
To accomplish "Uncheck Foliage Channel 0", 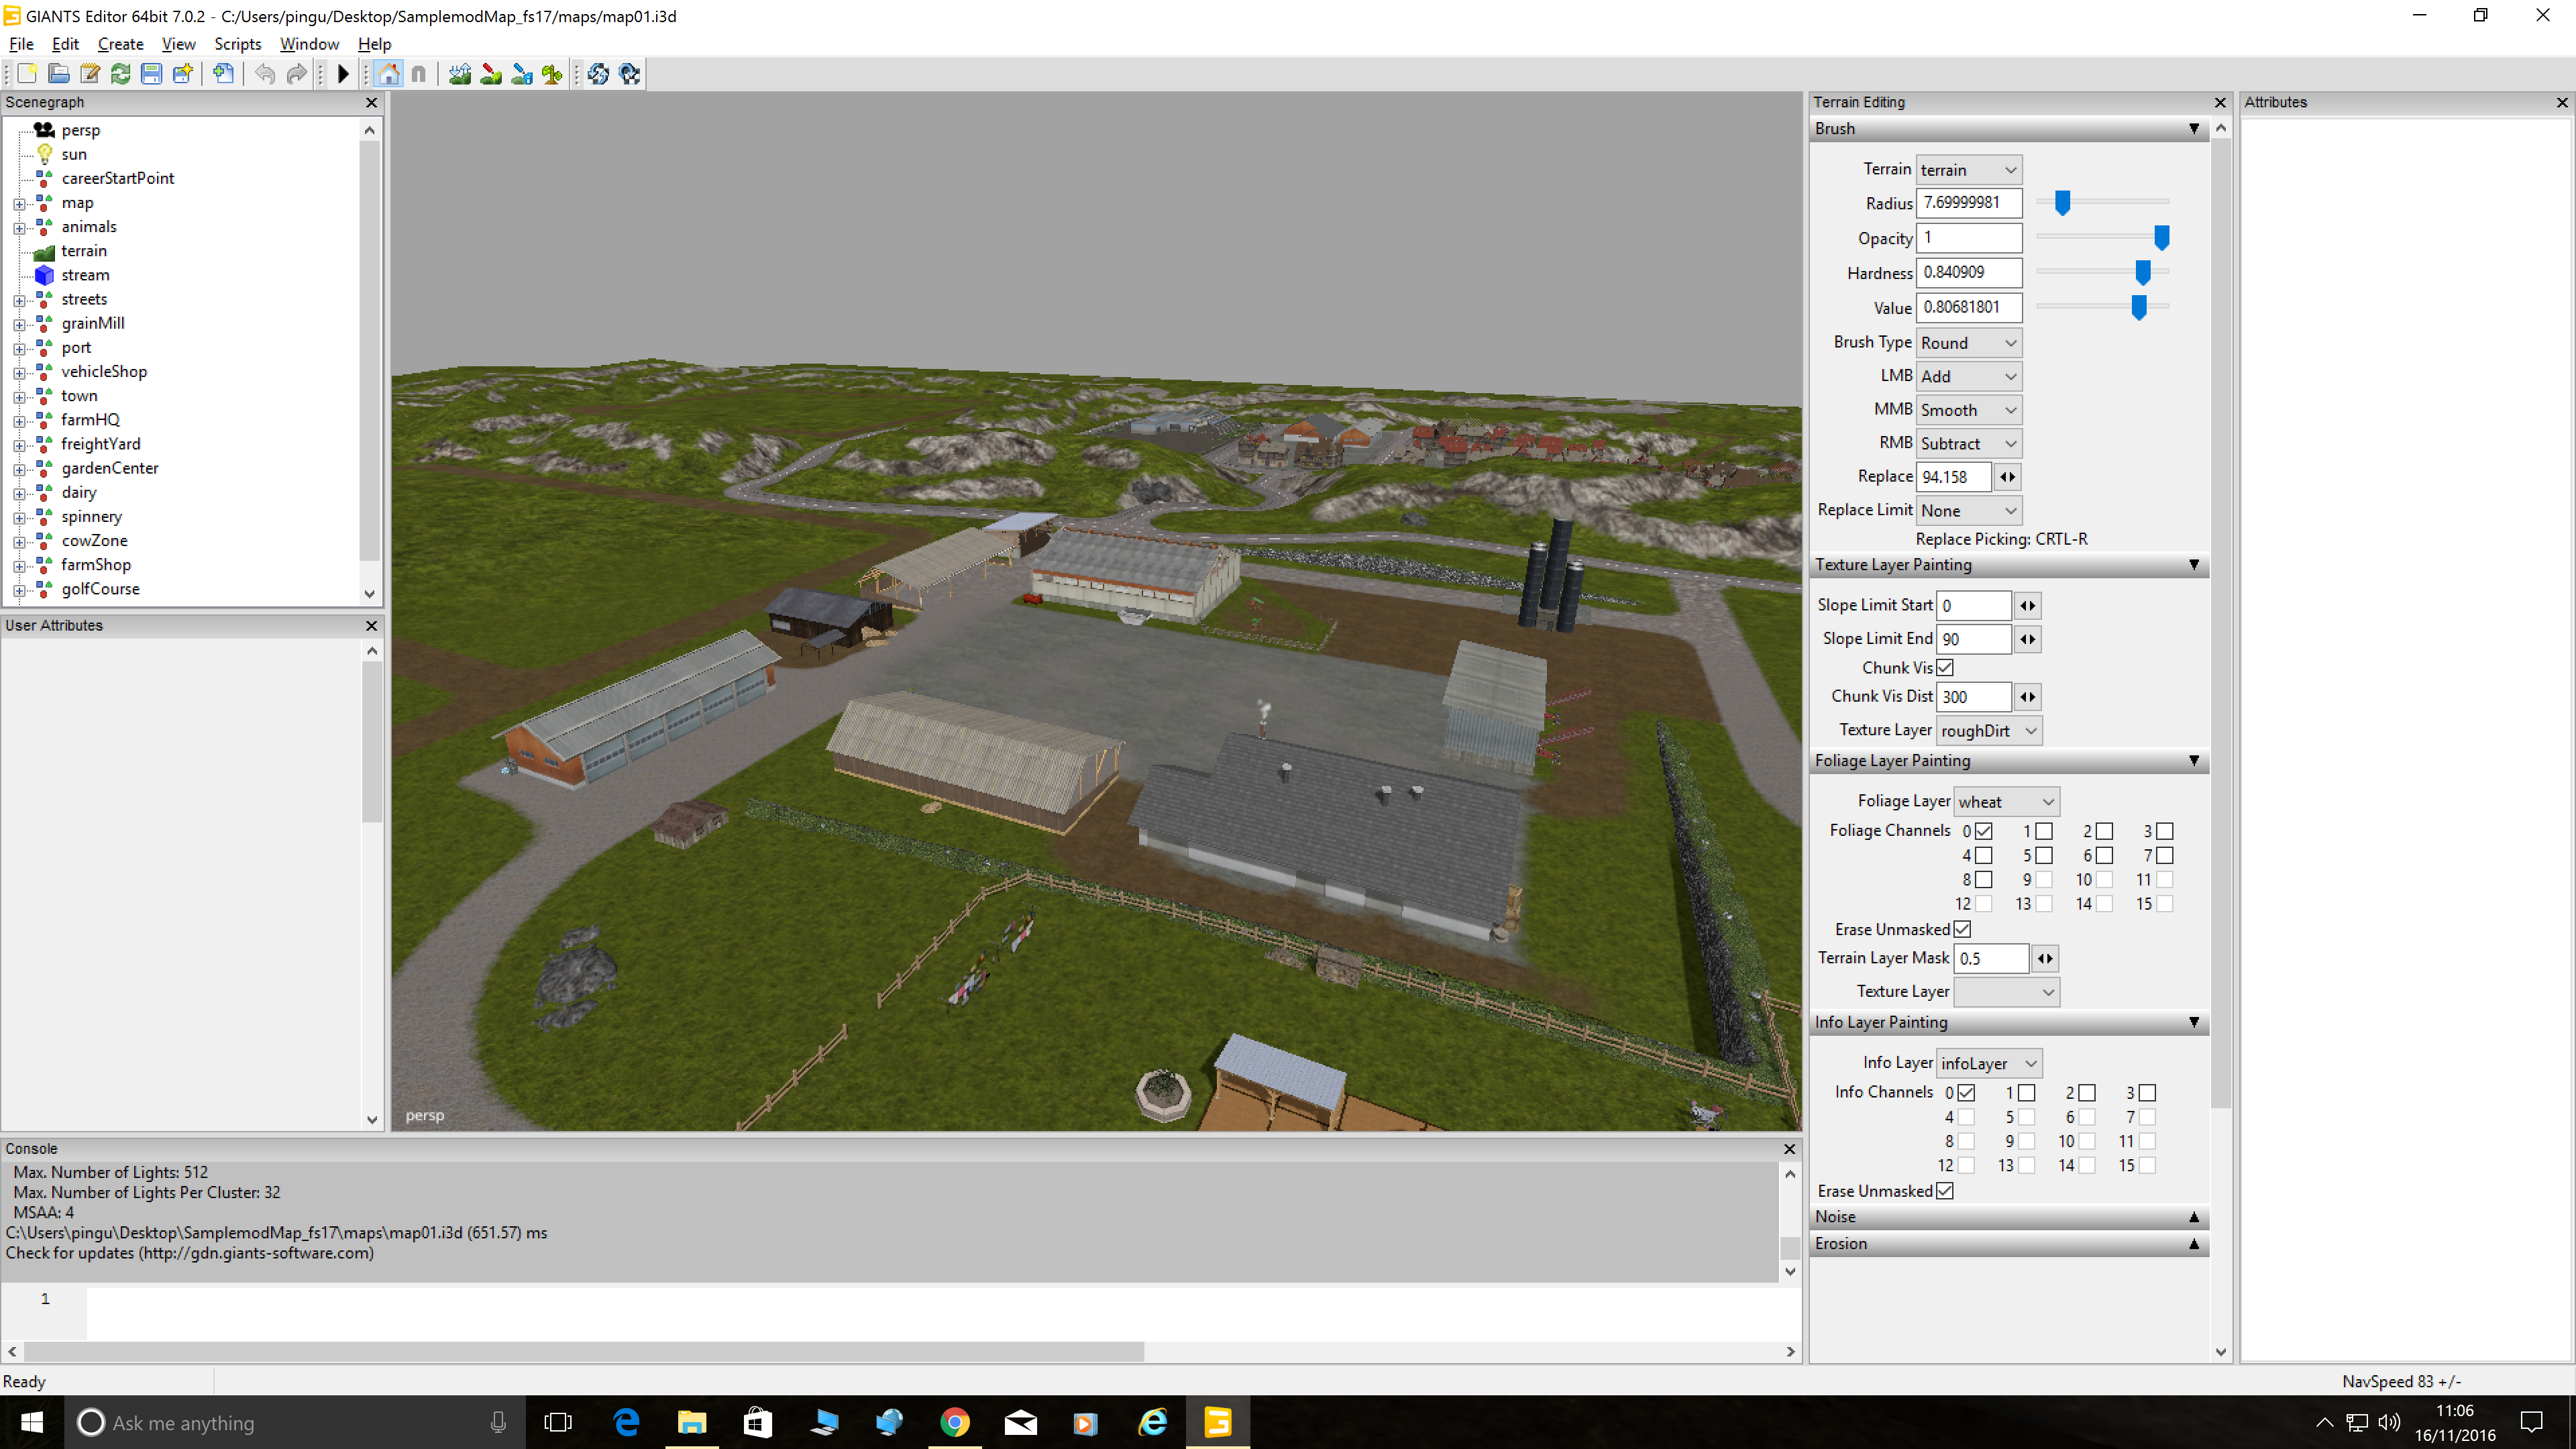I will [x=1984, y=831].
